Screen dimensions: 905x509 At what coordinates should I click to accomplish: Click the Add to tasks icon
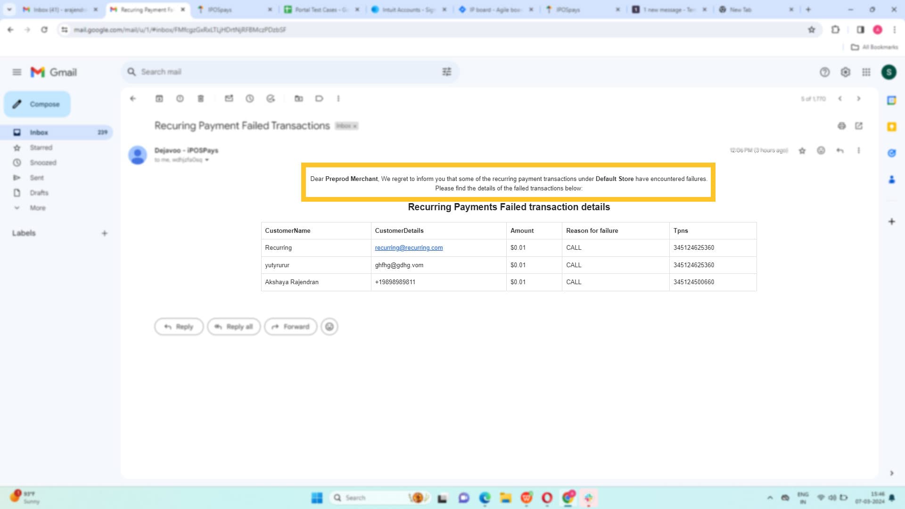tap(271, 99)
